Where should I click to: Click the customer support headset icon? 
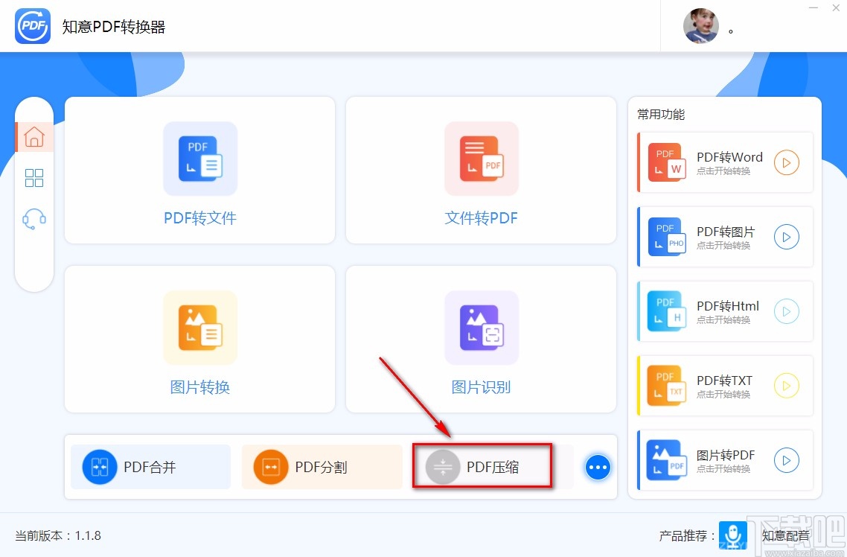coord(34,217)
